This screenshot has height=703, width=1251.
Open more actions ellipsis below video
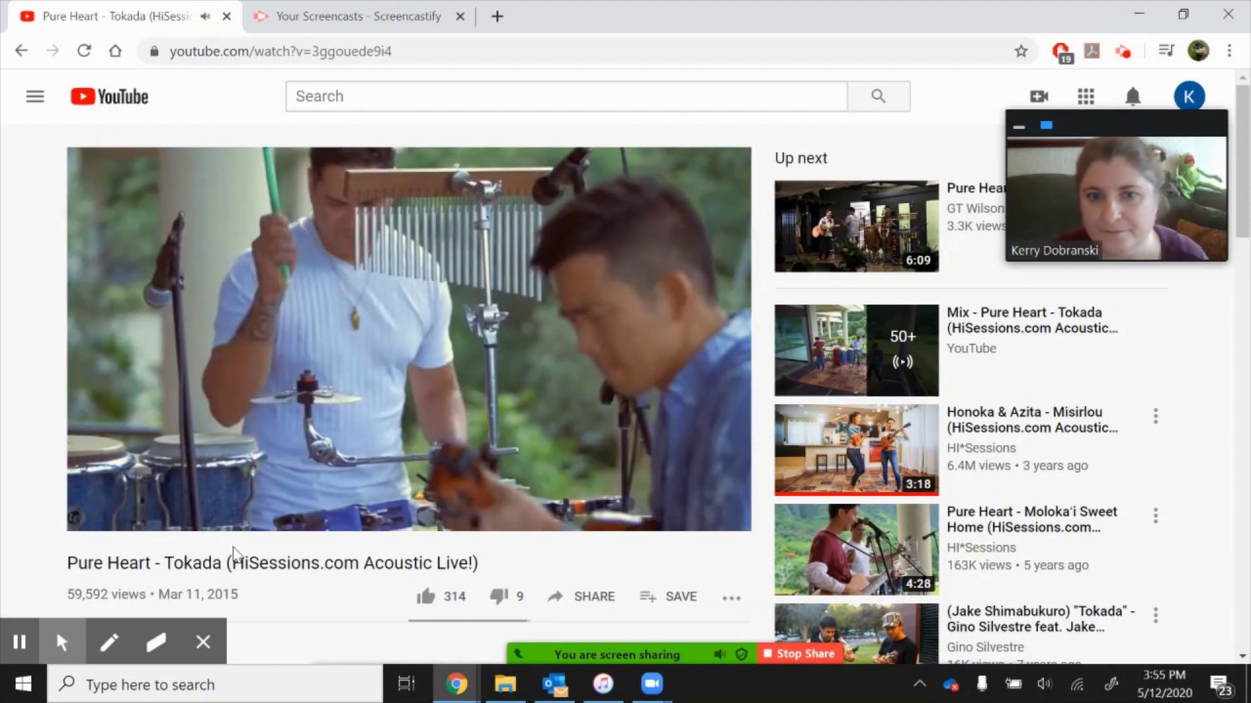[x=731, y=597]
